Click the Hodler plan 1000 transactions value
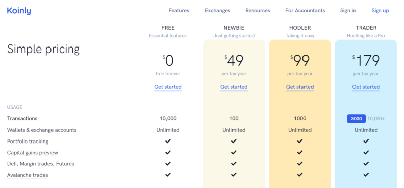Image resolution: width=404 pixels, height=188 pixels. coord(300,119)
